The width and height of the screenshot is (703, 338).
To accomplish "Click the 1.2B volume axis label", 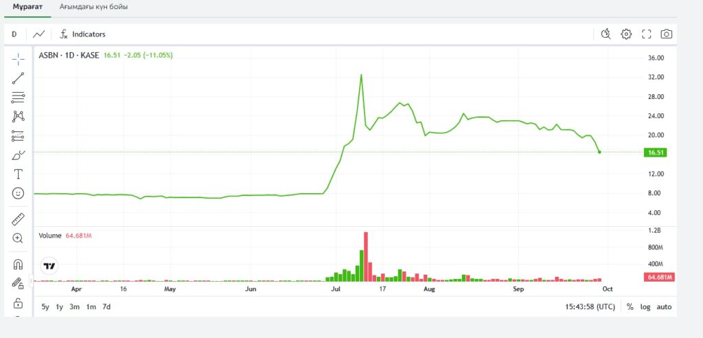I will click(x=655, y=230).
